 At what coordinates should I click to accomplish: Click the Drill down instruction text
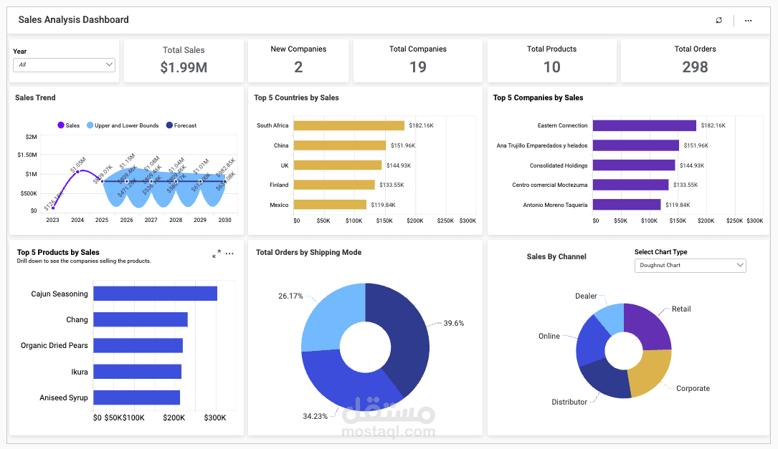click(84, 261)
